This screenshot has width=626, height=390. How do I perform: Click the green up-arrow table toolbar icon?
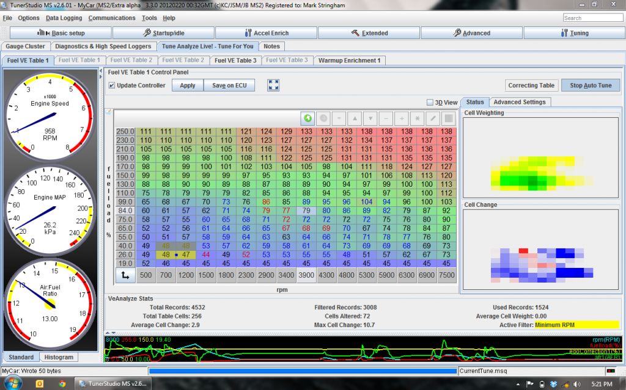click(306, 118)
